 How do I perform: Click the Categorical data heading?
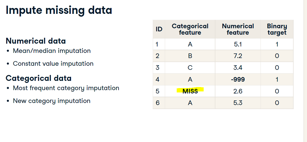coord(38,78)
